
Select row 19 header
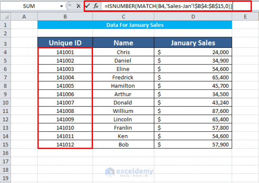point(5,178)
